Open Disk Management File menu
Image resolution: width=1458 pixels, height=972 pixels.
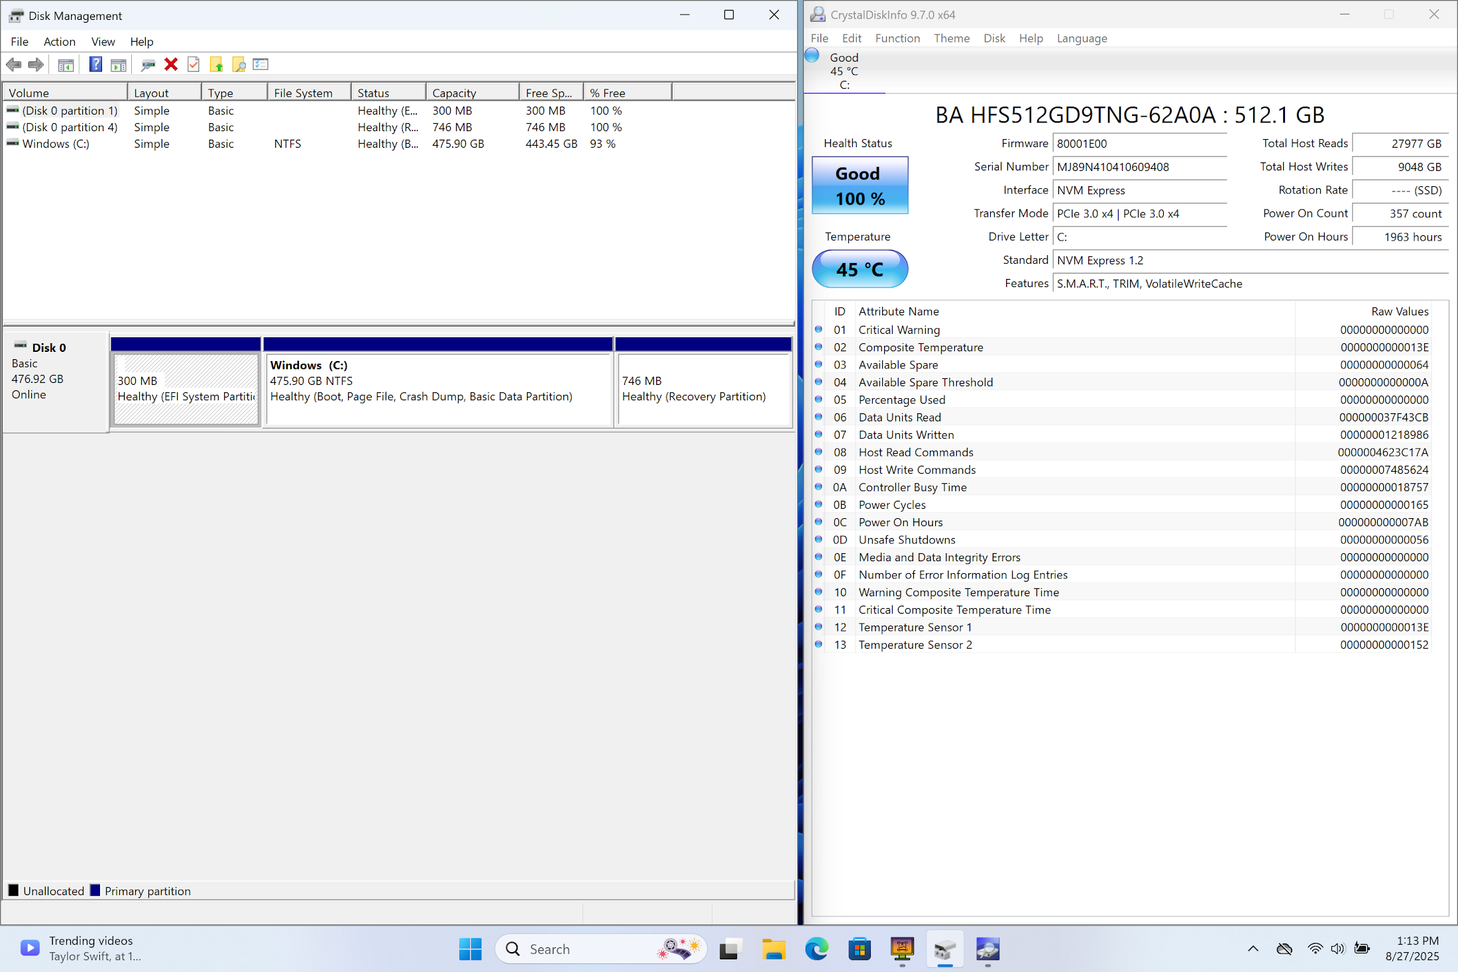pyautogui.click(x=19, y=41)
